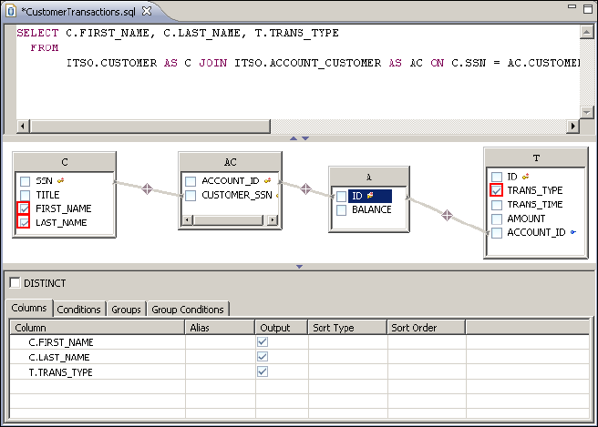
Task: Collapse SQL source pane with up arrow
Action: (294, 138)
